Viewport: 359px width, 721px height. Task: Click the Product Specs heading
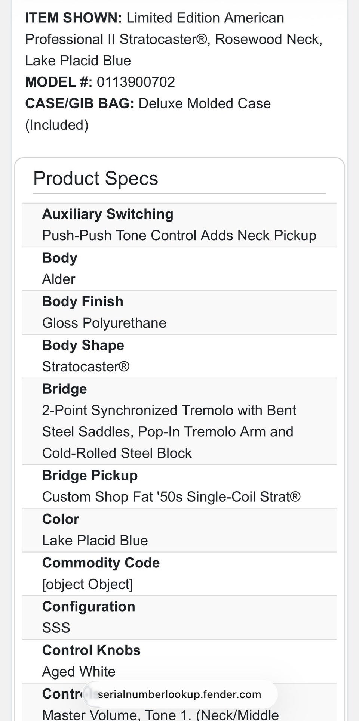pyautogui.click(x=96, y=178)
